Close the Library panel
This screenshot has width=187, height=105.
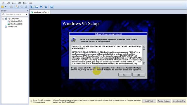pos(27,11)
